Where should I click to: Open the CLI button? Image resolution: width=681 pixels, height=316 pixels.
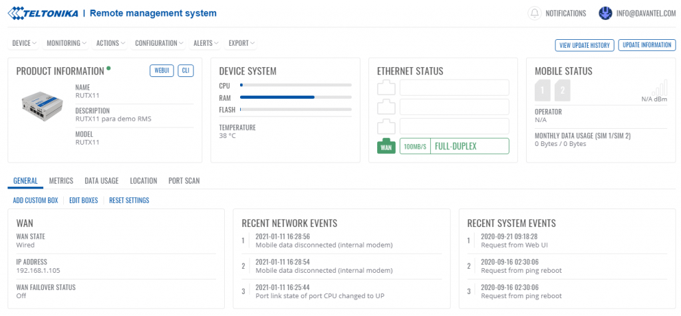coord(186,70)
